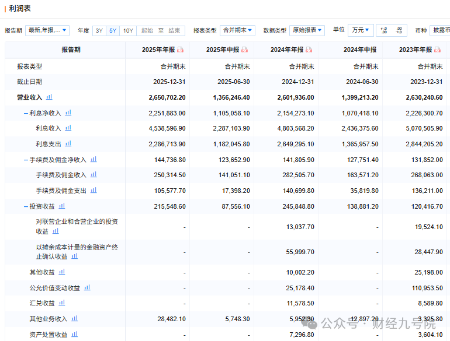Click the 268,063.00 fee income cell
Screen dimensions: 450x341
[x=427, y=175]
